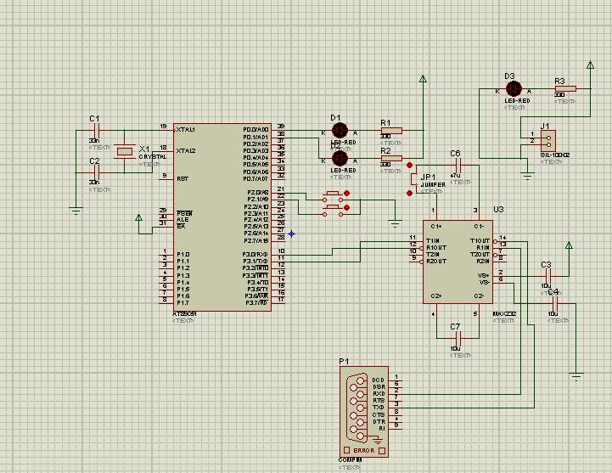Click the P1.0 pin label

(x=183, y=254)
